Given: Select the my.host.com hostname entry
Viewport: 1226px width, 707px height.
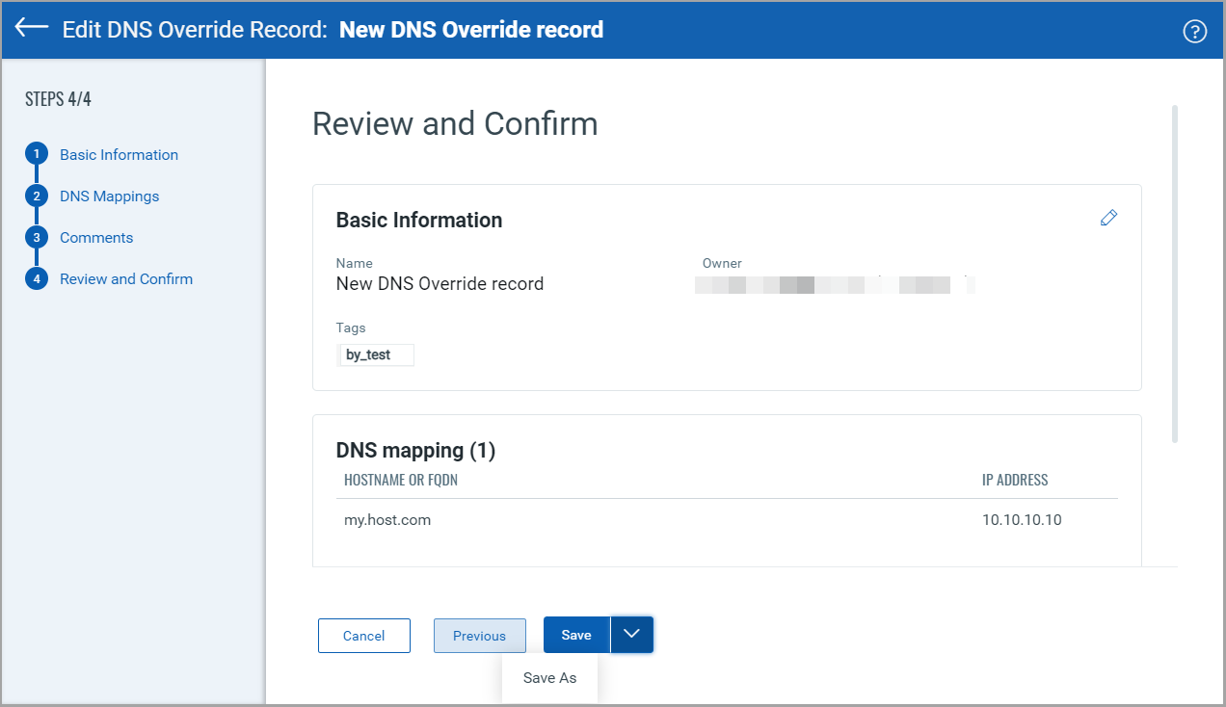Looking at the screenshot, I should [386, 519].
